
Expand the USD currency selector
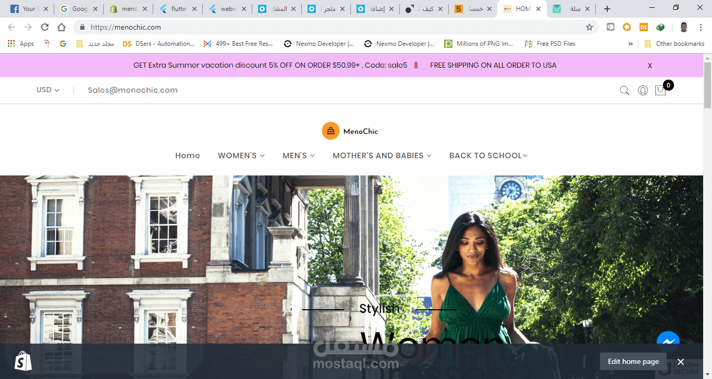click(x=48, y=90)
